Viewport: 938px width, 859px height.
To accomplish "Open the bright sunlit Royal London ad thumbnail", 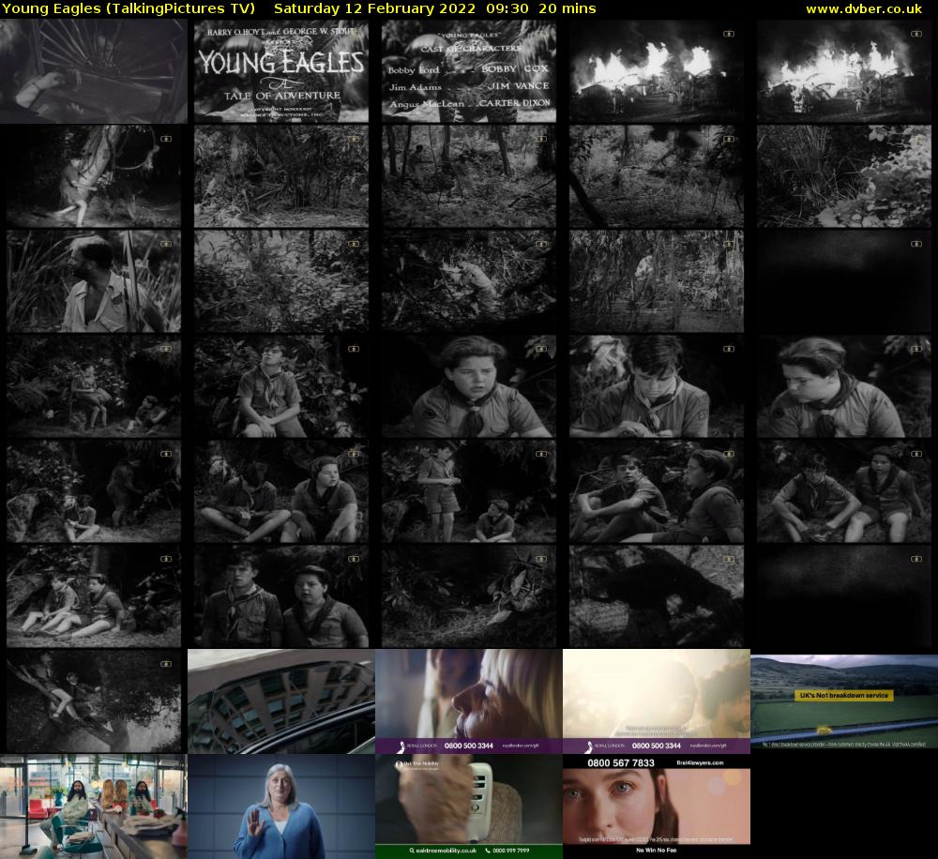I will pos(657,701).
